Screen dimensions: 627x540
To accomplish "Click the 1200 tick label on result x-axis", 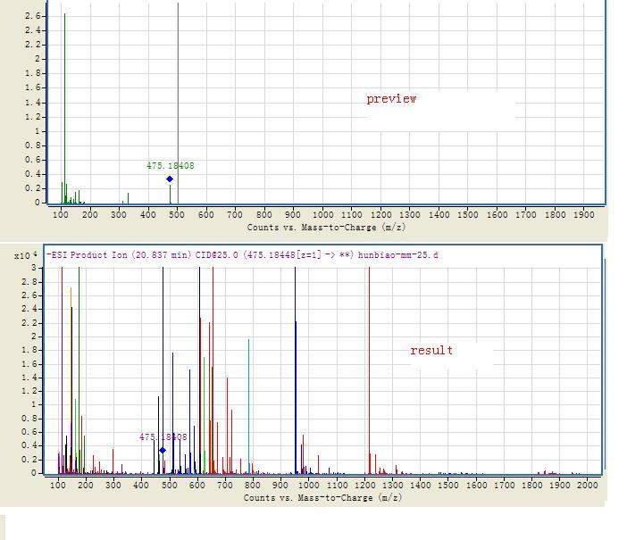I will tap(364, 486).
